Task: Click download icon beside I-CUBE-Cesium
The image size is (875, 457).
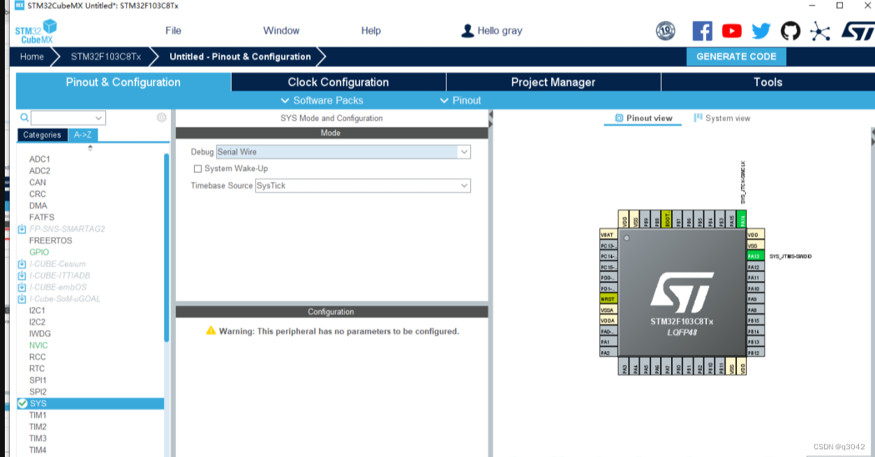Action: 22,264
